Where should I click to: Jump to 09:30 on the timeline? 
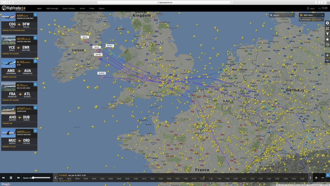111,179
